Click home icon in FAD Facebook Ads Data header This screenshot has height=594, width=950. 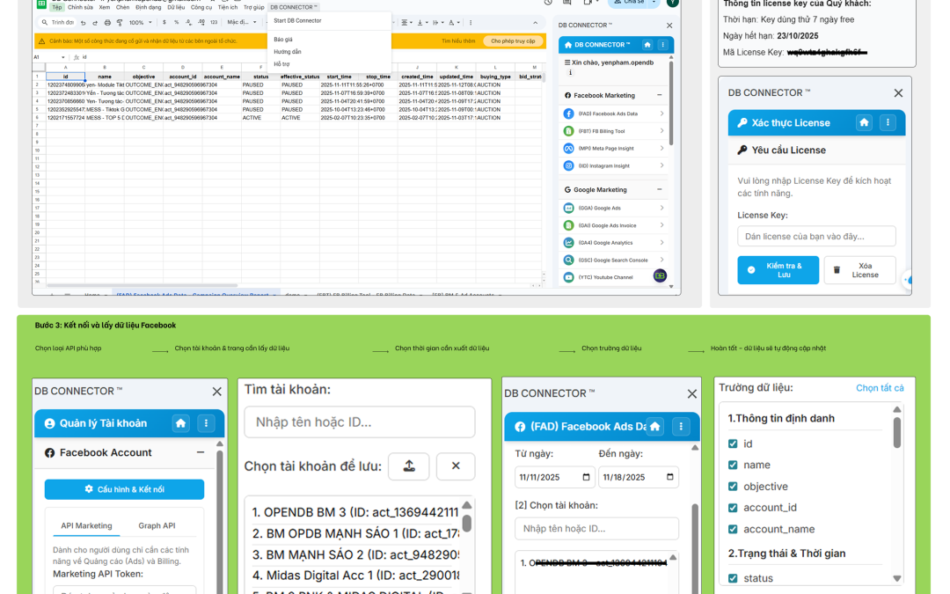coord(655,426)
